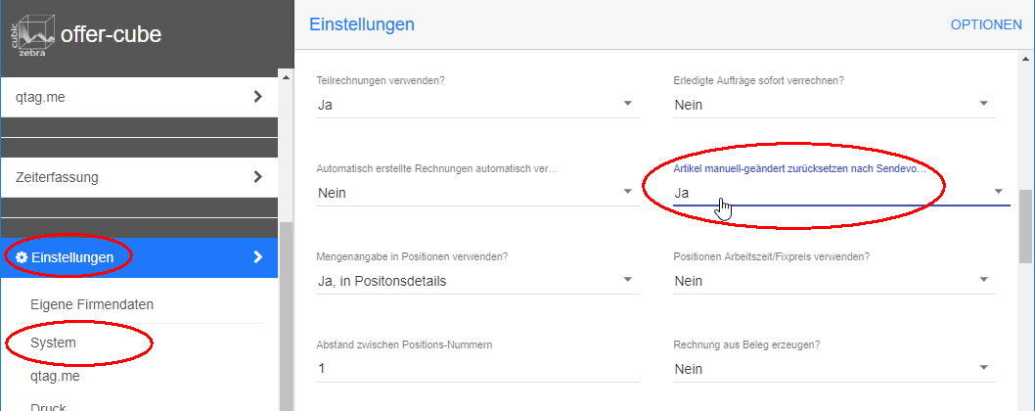Screen dimensions: 1035x411
Task: Open the Druck submenu entry
Action: click(50, 405)
